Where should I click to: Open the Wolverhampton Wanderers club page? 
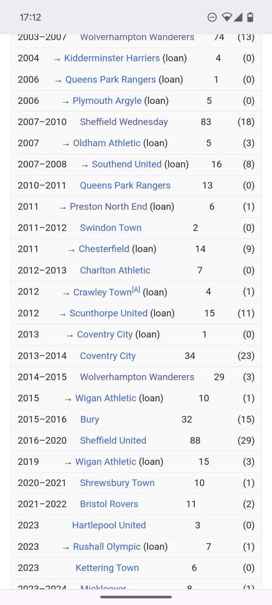point(137,37)
